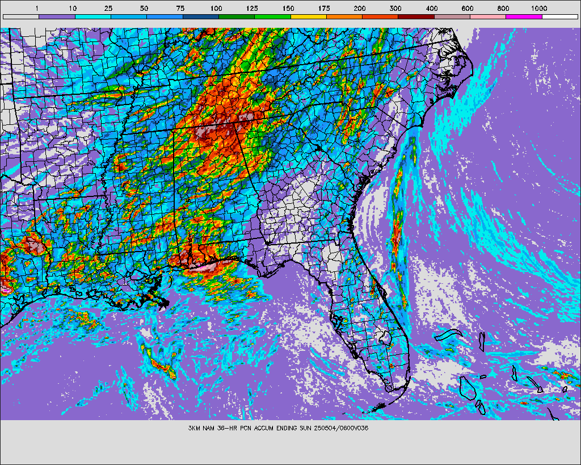Click the "150" scale label
Screen dimensions: 581x465
click(288, 8)
